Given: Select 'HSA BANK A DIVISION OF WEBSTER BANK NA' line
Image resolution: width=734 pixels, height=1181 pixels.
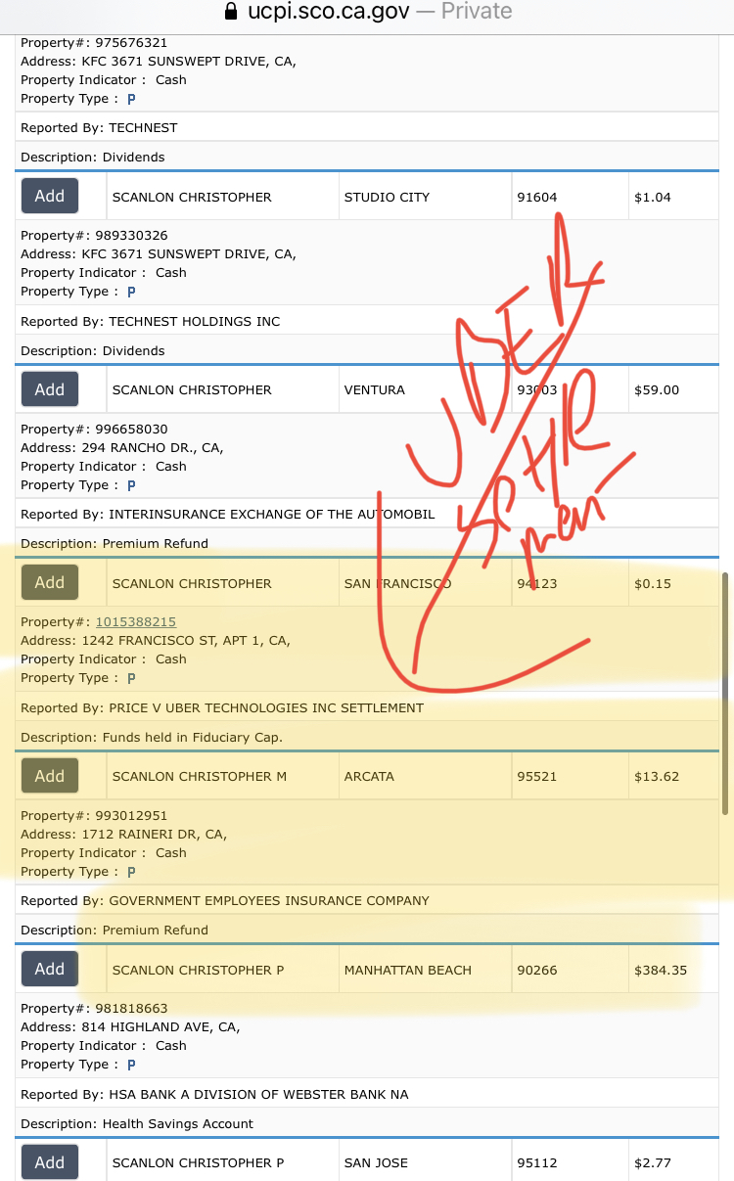Looking at the screenshot, I should [x=214, y=1094].
